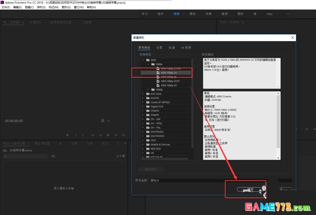
Task: Click the Drag Audio Only icon in Source monitor
Action: [108, 121]
